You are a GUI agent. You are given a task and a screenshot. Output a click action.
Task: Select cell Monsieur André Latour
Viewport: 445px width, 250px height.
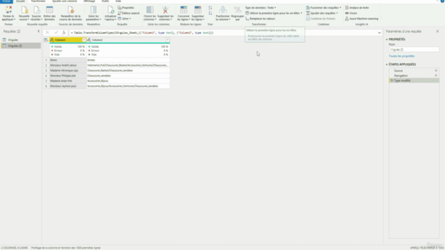tap(68, 65)
